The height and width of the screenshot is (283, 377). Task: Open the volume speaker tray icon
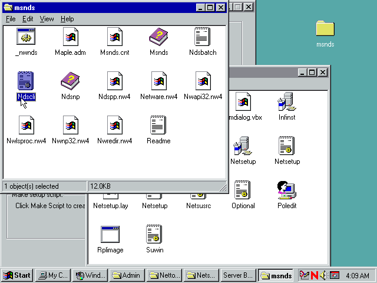(x=323, y=275)
